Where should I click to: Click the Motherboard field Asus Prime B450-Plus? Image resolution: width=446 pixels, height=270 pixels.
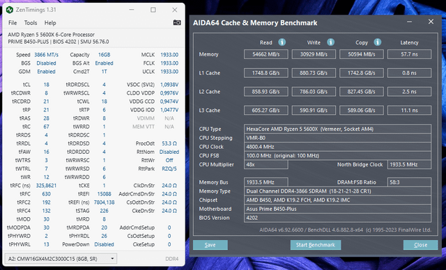coord(337,209)
